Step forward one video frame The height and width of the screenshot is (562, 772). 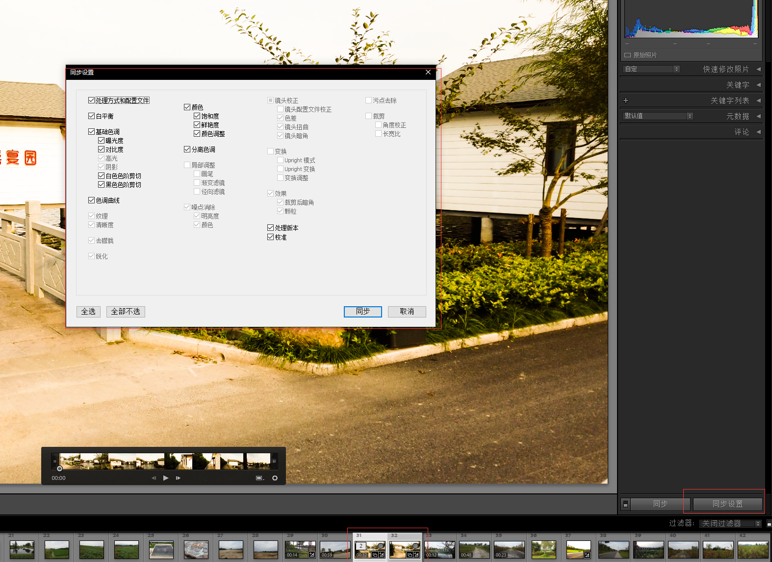click(x=178, y=478)
